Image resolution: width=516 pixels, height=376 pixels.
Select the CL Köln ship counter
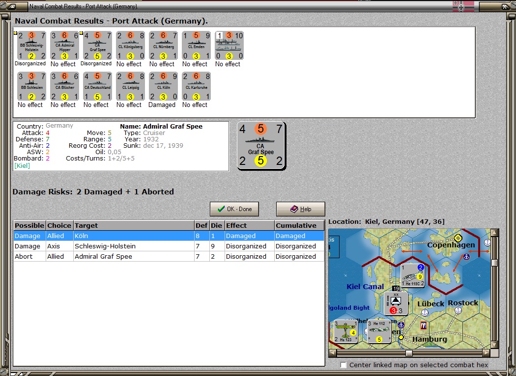(x=163, y=86)
